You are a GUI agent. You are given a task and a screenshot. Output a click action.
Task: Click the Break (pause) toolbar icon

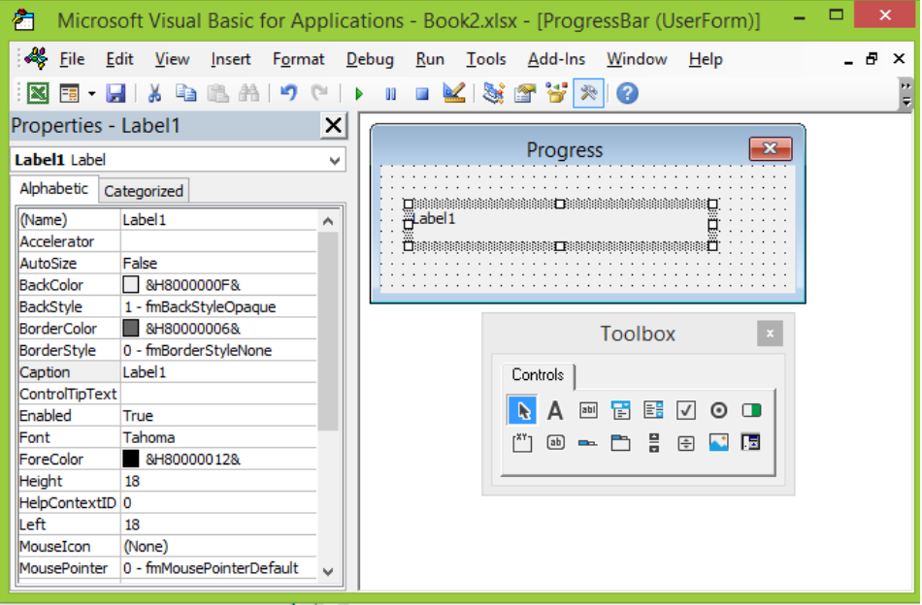390,94
